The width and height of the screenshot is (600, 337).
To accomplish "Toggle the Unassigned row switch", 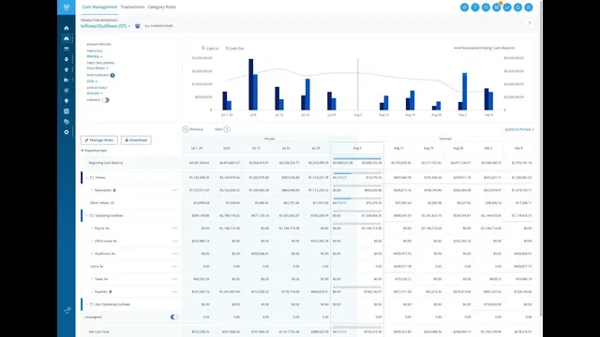I will [173, 317].
